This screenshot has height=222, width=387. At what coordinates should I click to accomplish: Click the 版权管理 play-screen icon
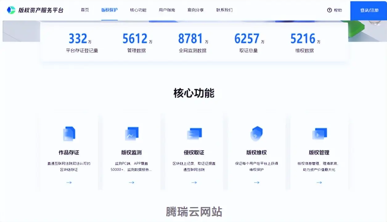click(319, 134)
